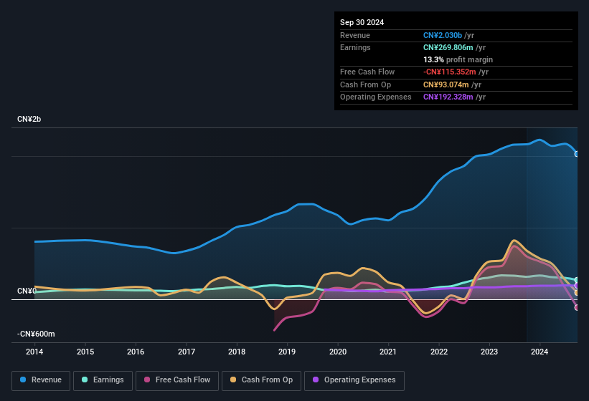Click the -CN¥600m y-axis label
Screen dimensions: 589x401
pos(36,334)
